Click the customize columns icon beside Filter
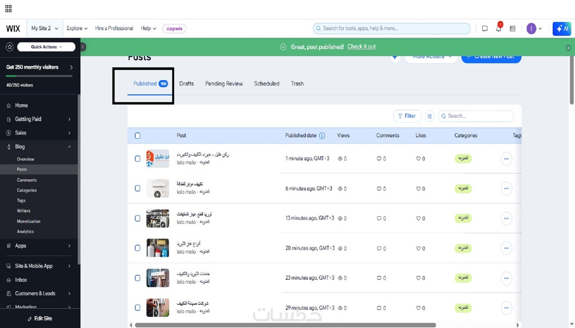This screenshot has height=328, width=575. tap(430, 116)
